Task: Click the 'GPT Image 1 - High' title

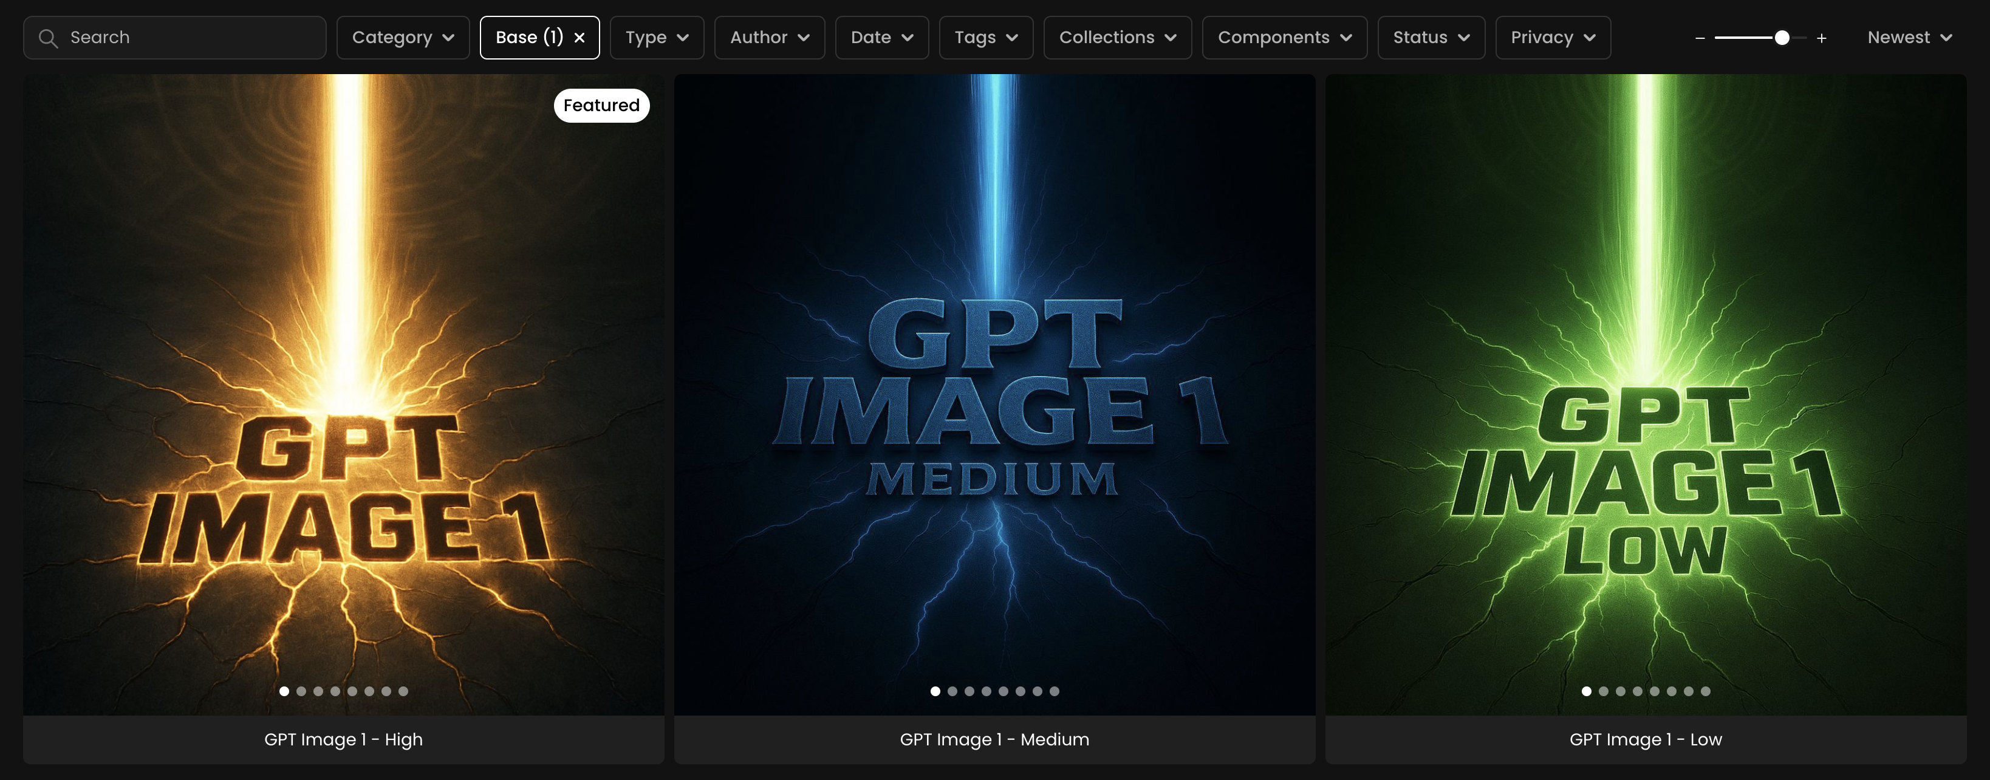Action: tap(344, 739)
